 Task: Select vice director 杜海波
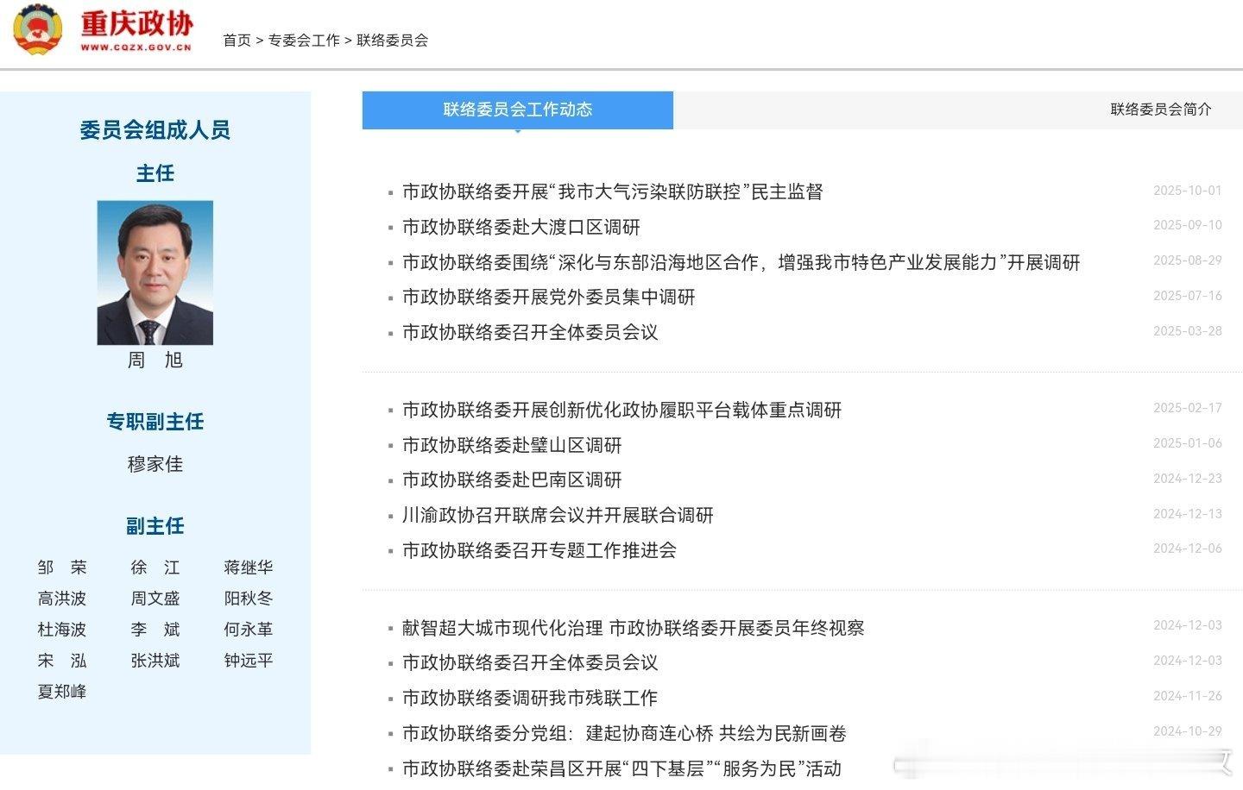point(62,630)
